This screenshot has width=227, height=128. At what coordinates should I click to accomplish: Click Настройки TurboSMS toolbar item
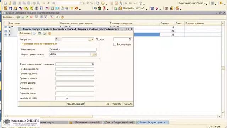(134, 8)
